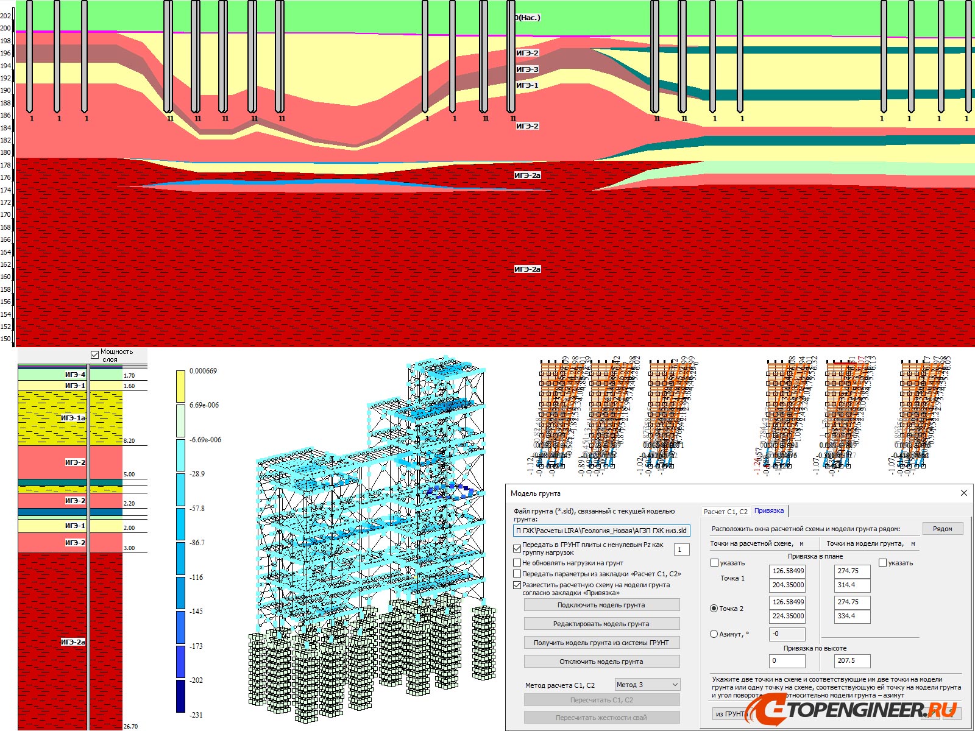Click the 150 elevation mark on axis
The image size is (975, 731).
coord(5,339)
